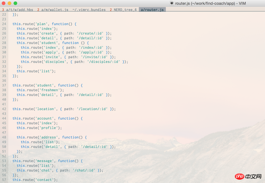
Task: Click 'address' route on line 48
Action: pos(49,137)
